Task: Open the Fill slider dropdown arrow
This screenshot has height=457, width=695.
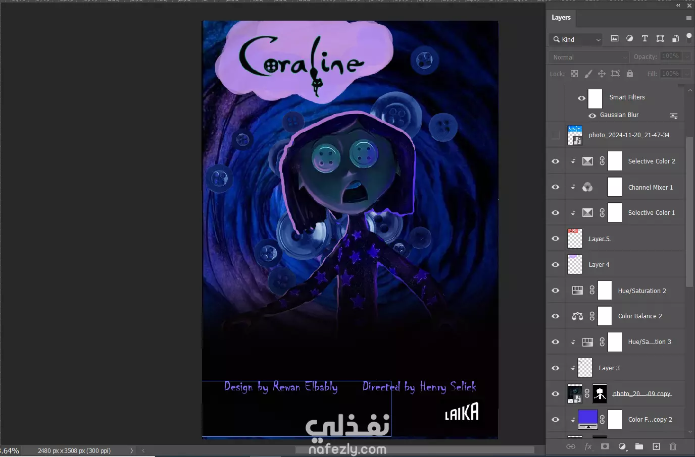Action: 687,74
